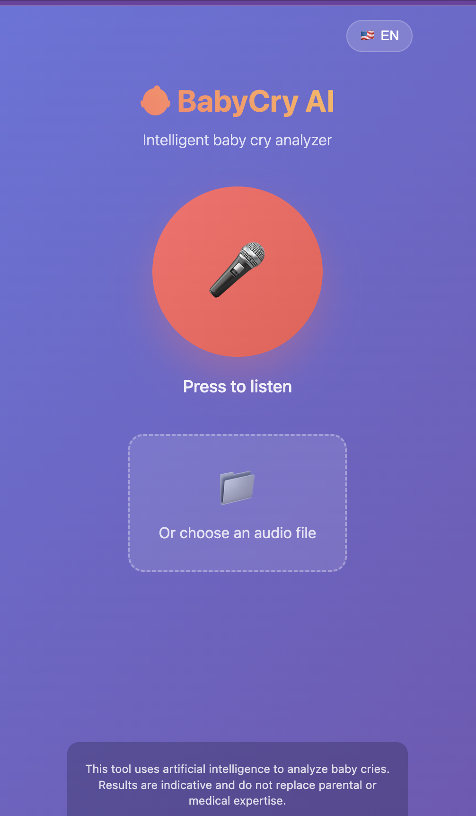Click the disclaimer's first line about artificial intelligence
476x816 pixels.
(238, 769)
